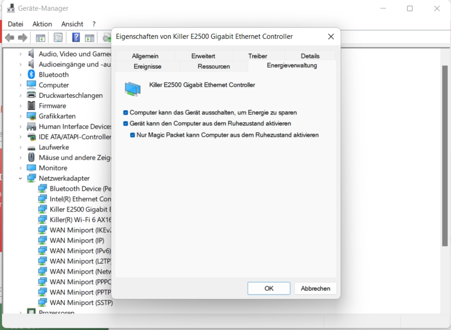Image resolution: width=451 pixels, height=330 pixels.
Task: Expand the Monitore tree node
Action: click(x=20, y=168)
